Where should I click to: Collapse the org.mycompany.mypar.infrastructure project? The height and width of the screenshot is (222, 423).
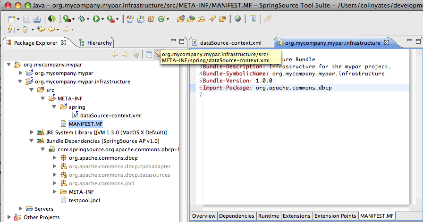click(20, 82)
